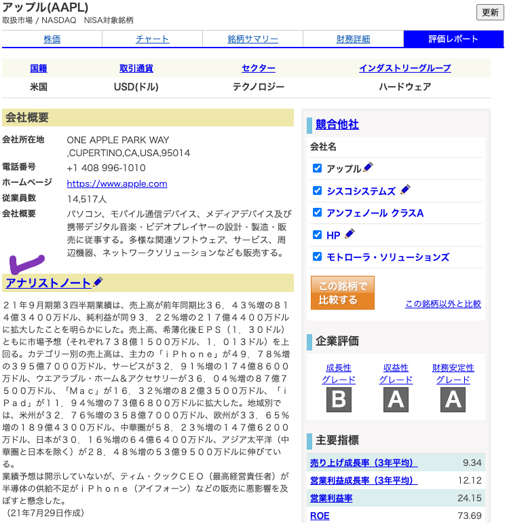The width and height of the screenshot is (509, 523).
Task: Open the 取引通貨 header link
Action: click(136, 68)
